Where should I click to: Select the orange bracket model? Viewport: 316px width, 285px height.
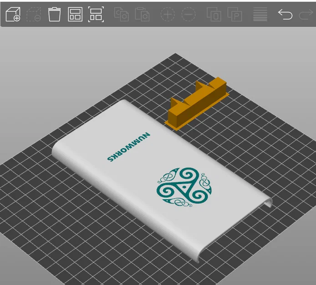(x=197, y=104)
